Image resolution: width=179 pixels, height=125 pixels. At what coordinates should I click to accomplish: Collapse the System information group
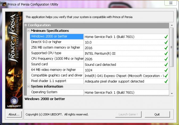pos(28,86)
